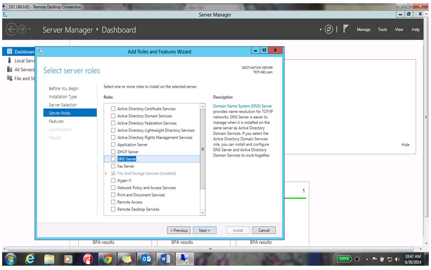Go to the Before You Begin step
The image size is (431, 270).
(x=63, y=88)
